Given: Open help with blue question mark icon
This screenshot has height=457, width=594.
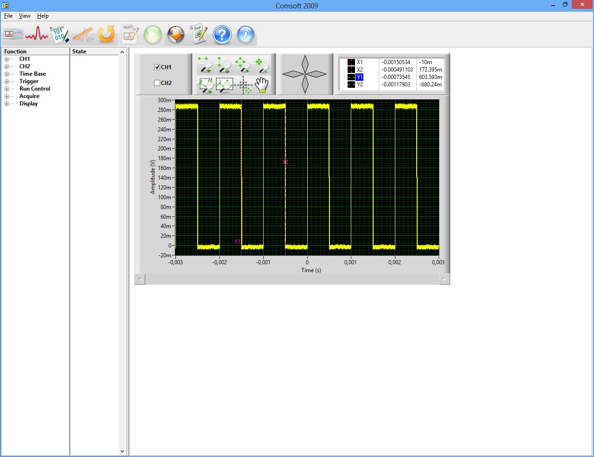Looking at the screenshot, I should tap(222, 35).
